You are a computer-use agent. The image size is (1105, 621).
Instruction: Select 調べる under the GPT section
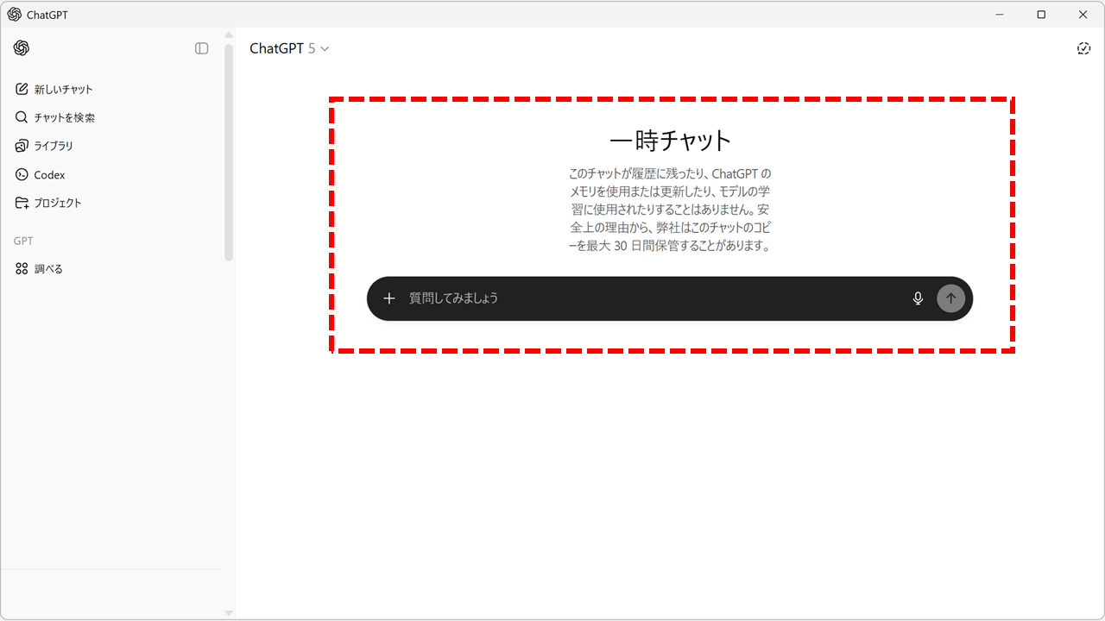(x=48, y=268)
